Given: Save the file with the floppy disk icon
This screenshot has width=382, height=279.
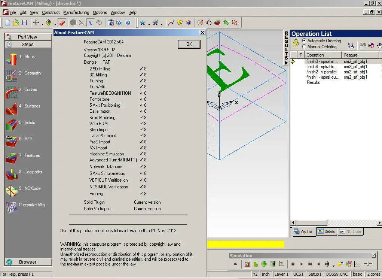Looking at the screenshot, I should (x=24, y=23).
